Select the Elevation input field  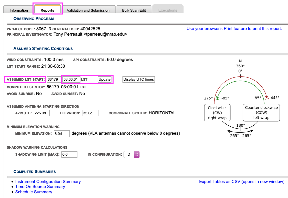coord(90,113)
